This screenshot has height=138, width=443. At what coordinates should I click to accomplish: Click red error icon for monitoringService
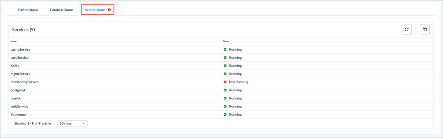[225, 82]
